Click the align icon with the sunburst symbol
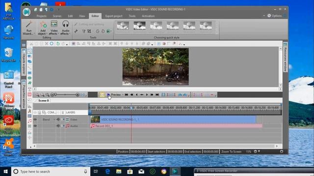 (x=73, y=44)
